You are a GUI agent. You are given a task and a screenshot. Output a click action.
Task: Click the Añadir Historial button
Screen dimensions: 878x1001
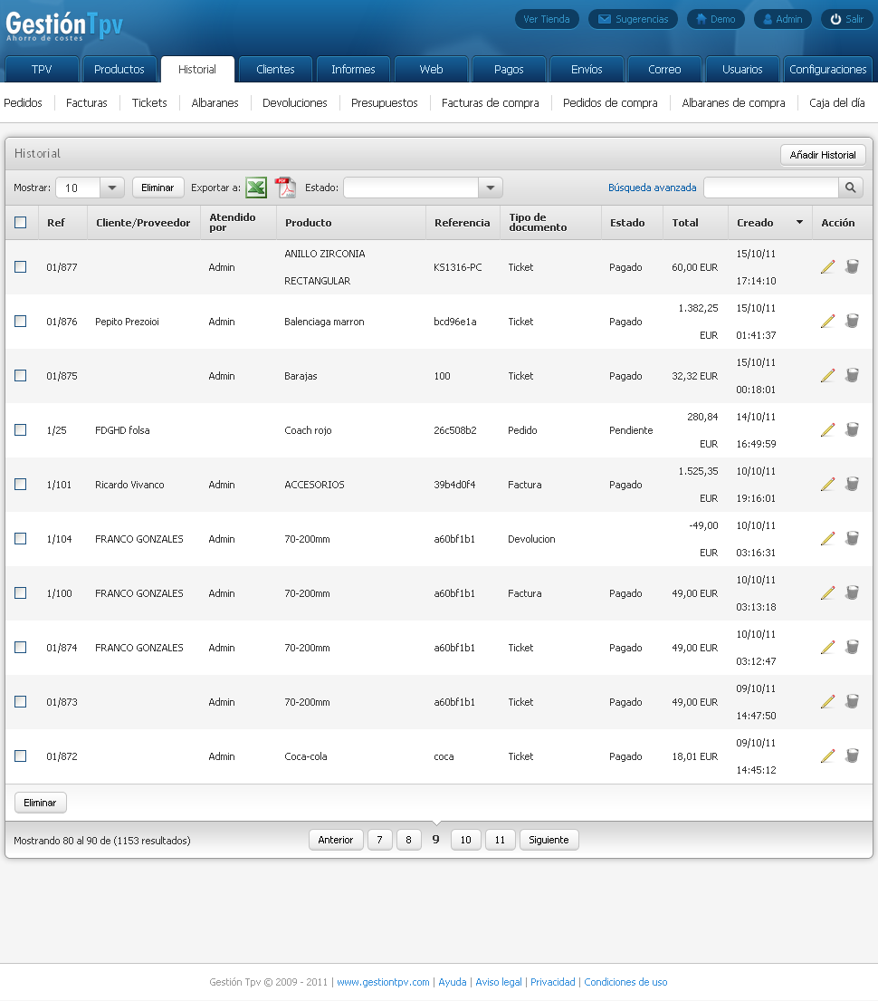823,155
